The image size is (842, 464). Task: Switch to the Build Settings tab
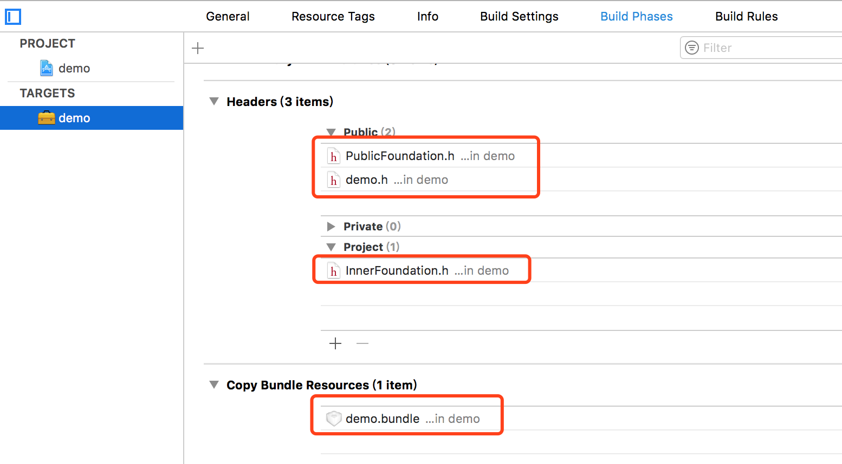pyautogui.click(x=519, y=16)
